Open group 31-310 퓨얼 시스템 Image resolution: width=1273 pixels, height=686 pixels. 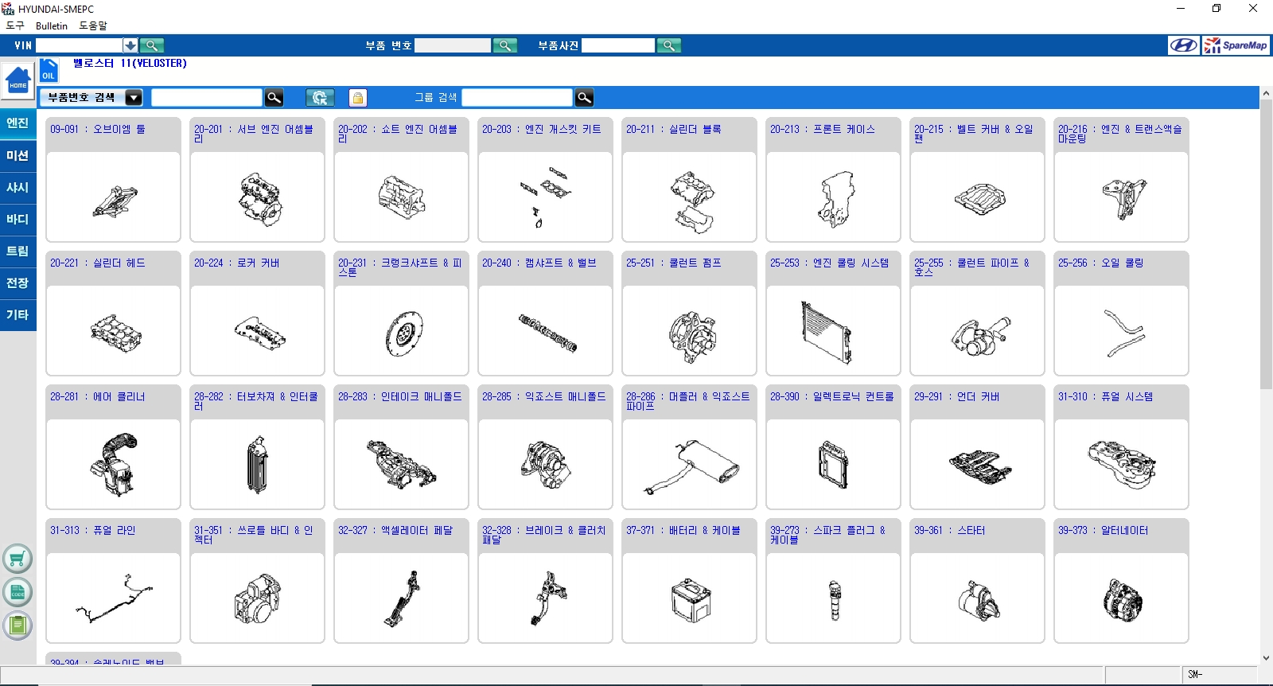1121,447
